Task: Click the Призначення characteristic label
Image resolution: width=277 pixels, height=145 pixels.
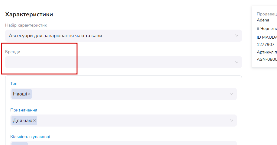Action: 24,110
